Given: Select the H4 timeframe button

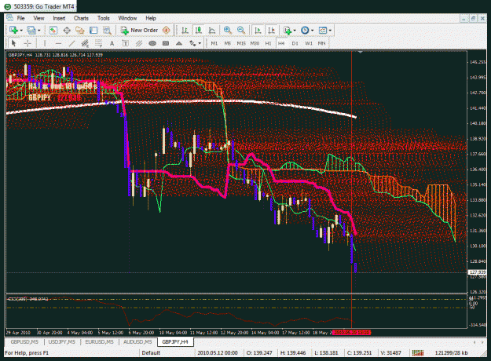Looking at the screenshot, I should (281, 43).
